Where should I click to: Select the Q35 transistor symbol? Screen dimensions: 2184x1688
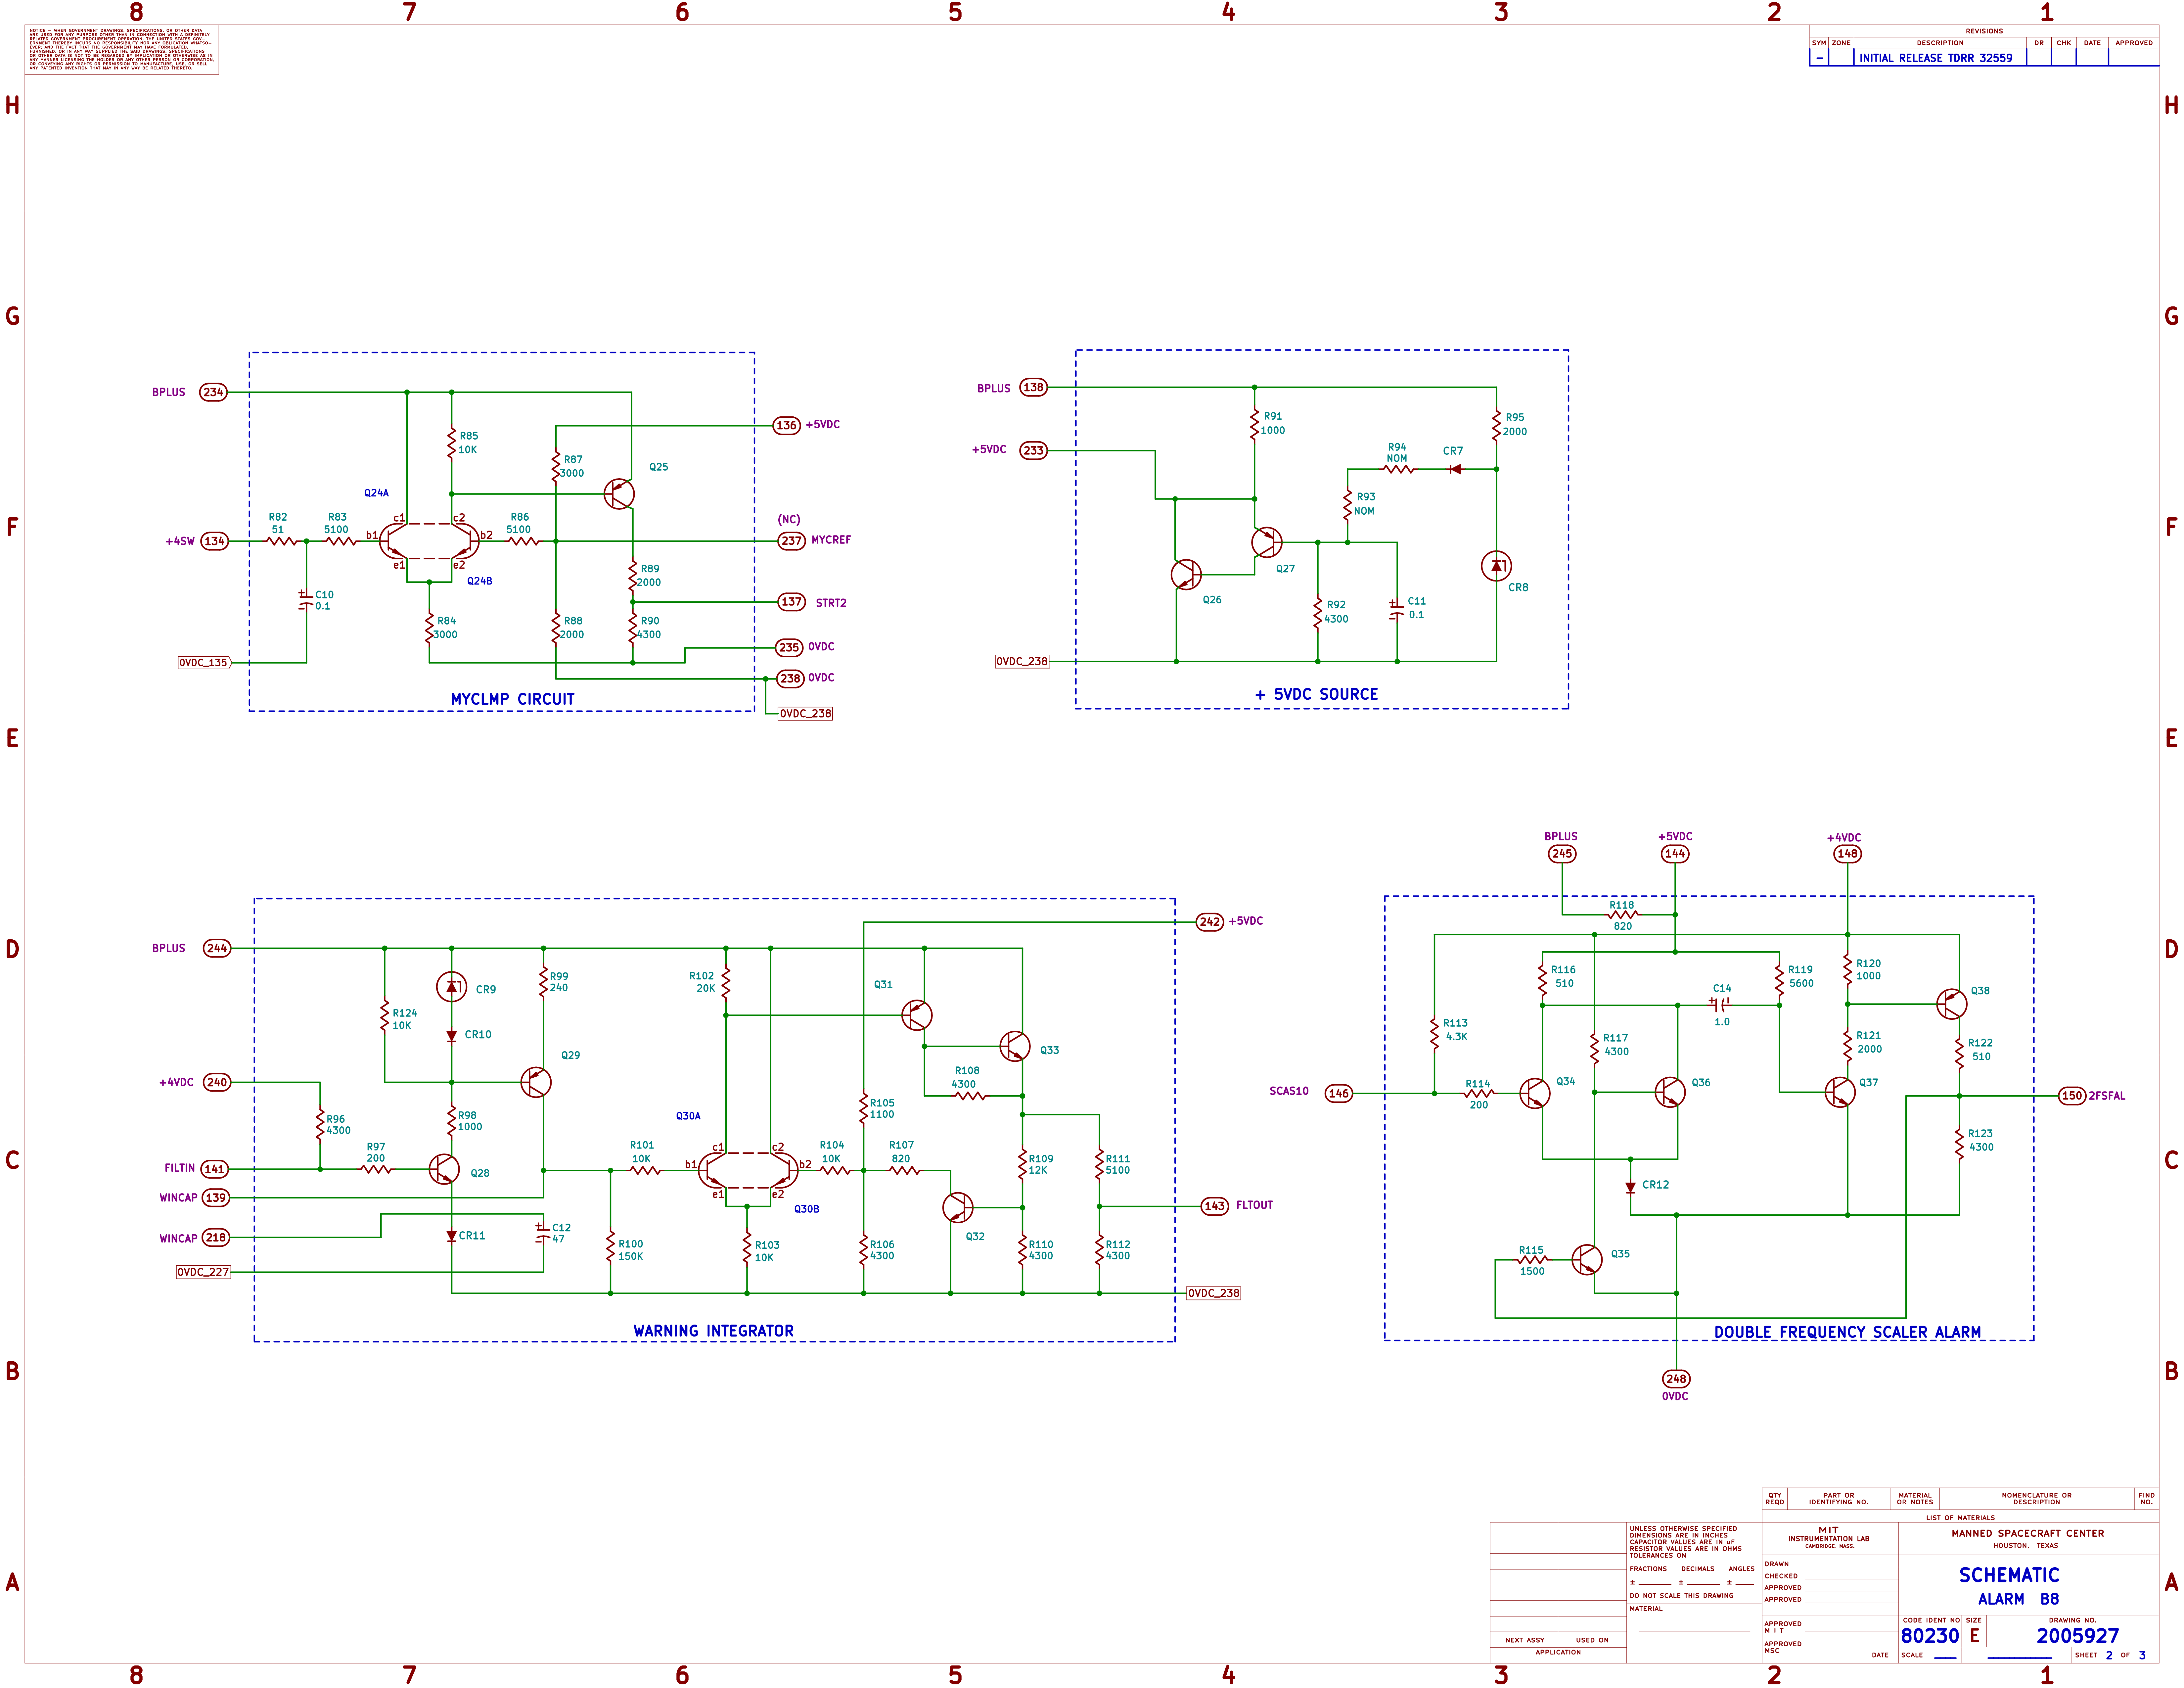pyautogui.click(x=1587, y=1260)
